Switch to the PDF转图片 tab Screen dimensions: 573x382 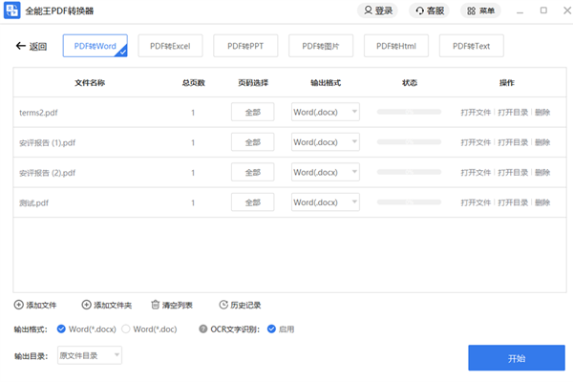(321, 45)
